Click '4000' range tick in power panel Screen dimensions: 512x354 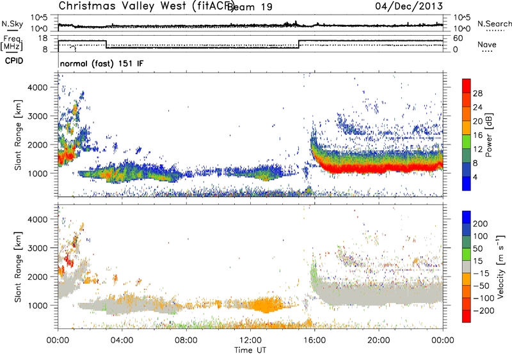coord(37,88)
